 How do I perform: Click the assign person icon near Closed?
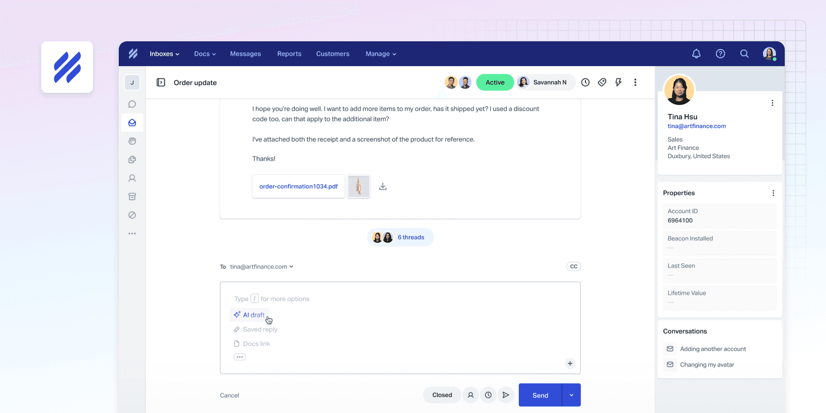pos(470,395)
